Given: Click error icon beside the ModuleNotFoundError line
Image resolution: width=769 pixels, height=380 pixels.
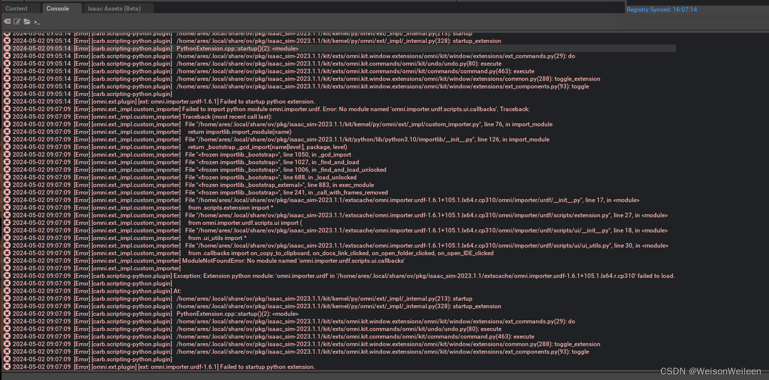Looking at the screenshot, I should [x=7, y=260].
